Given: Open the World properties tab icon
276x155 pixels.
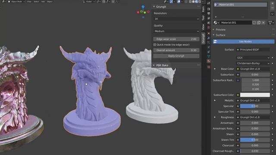Looking at the screenshot, I should (x=209, y=28).
